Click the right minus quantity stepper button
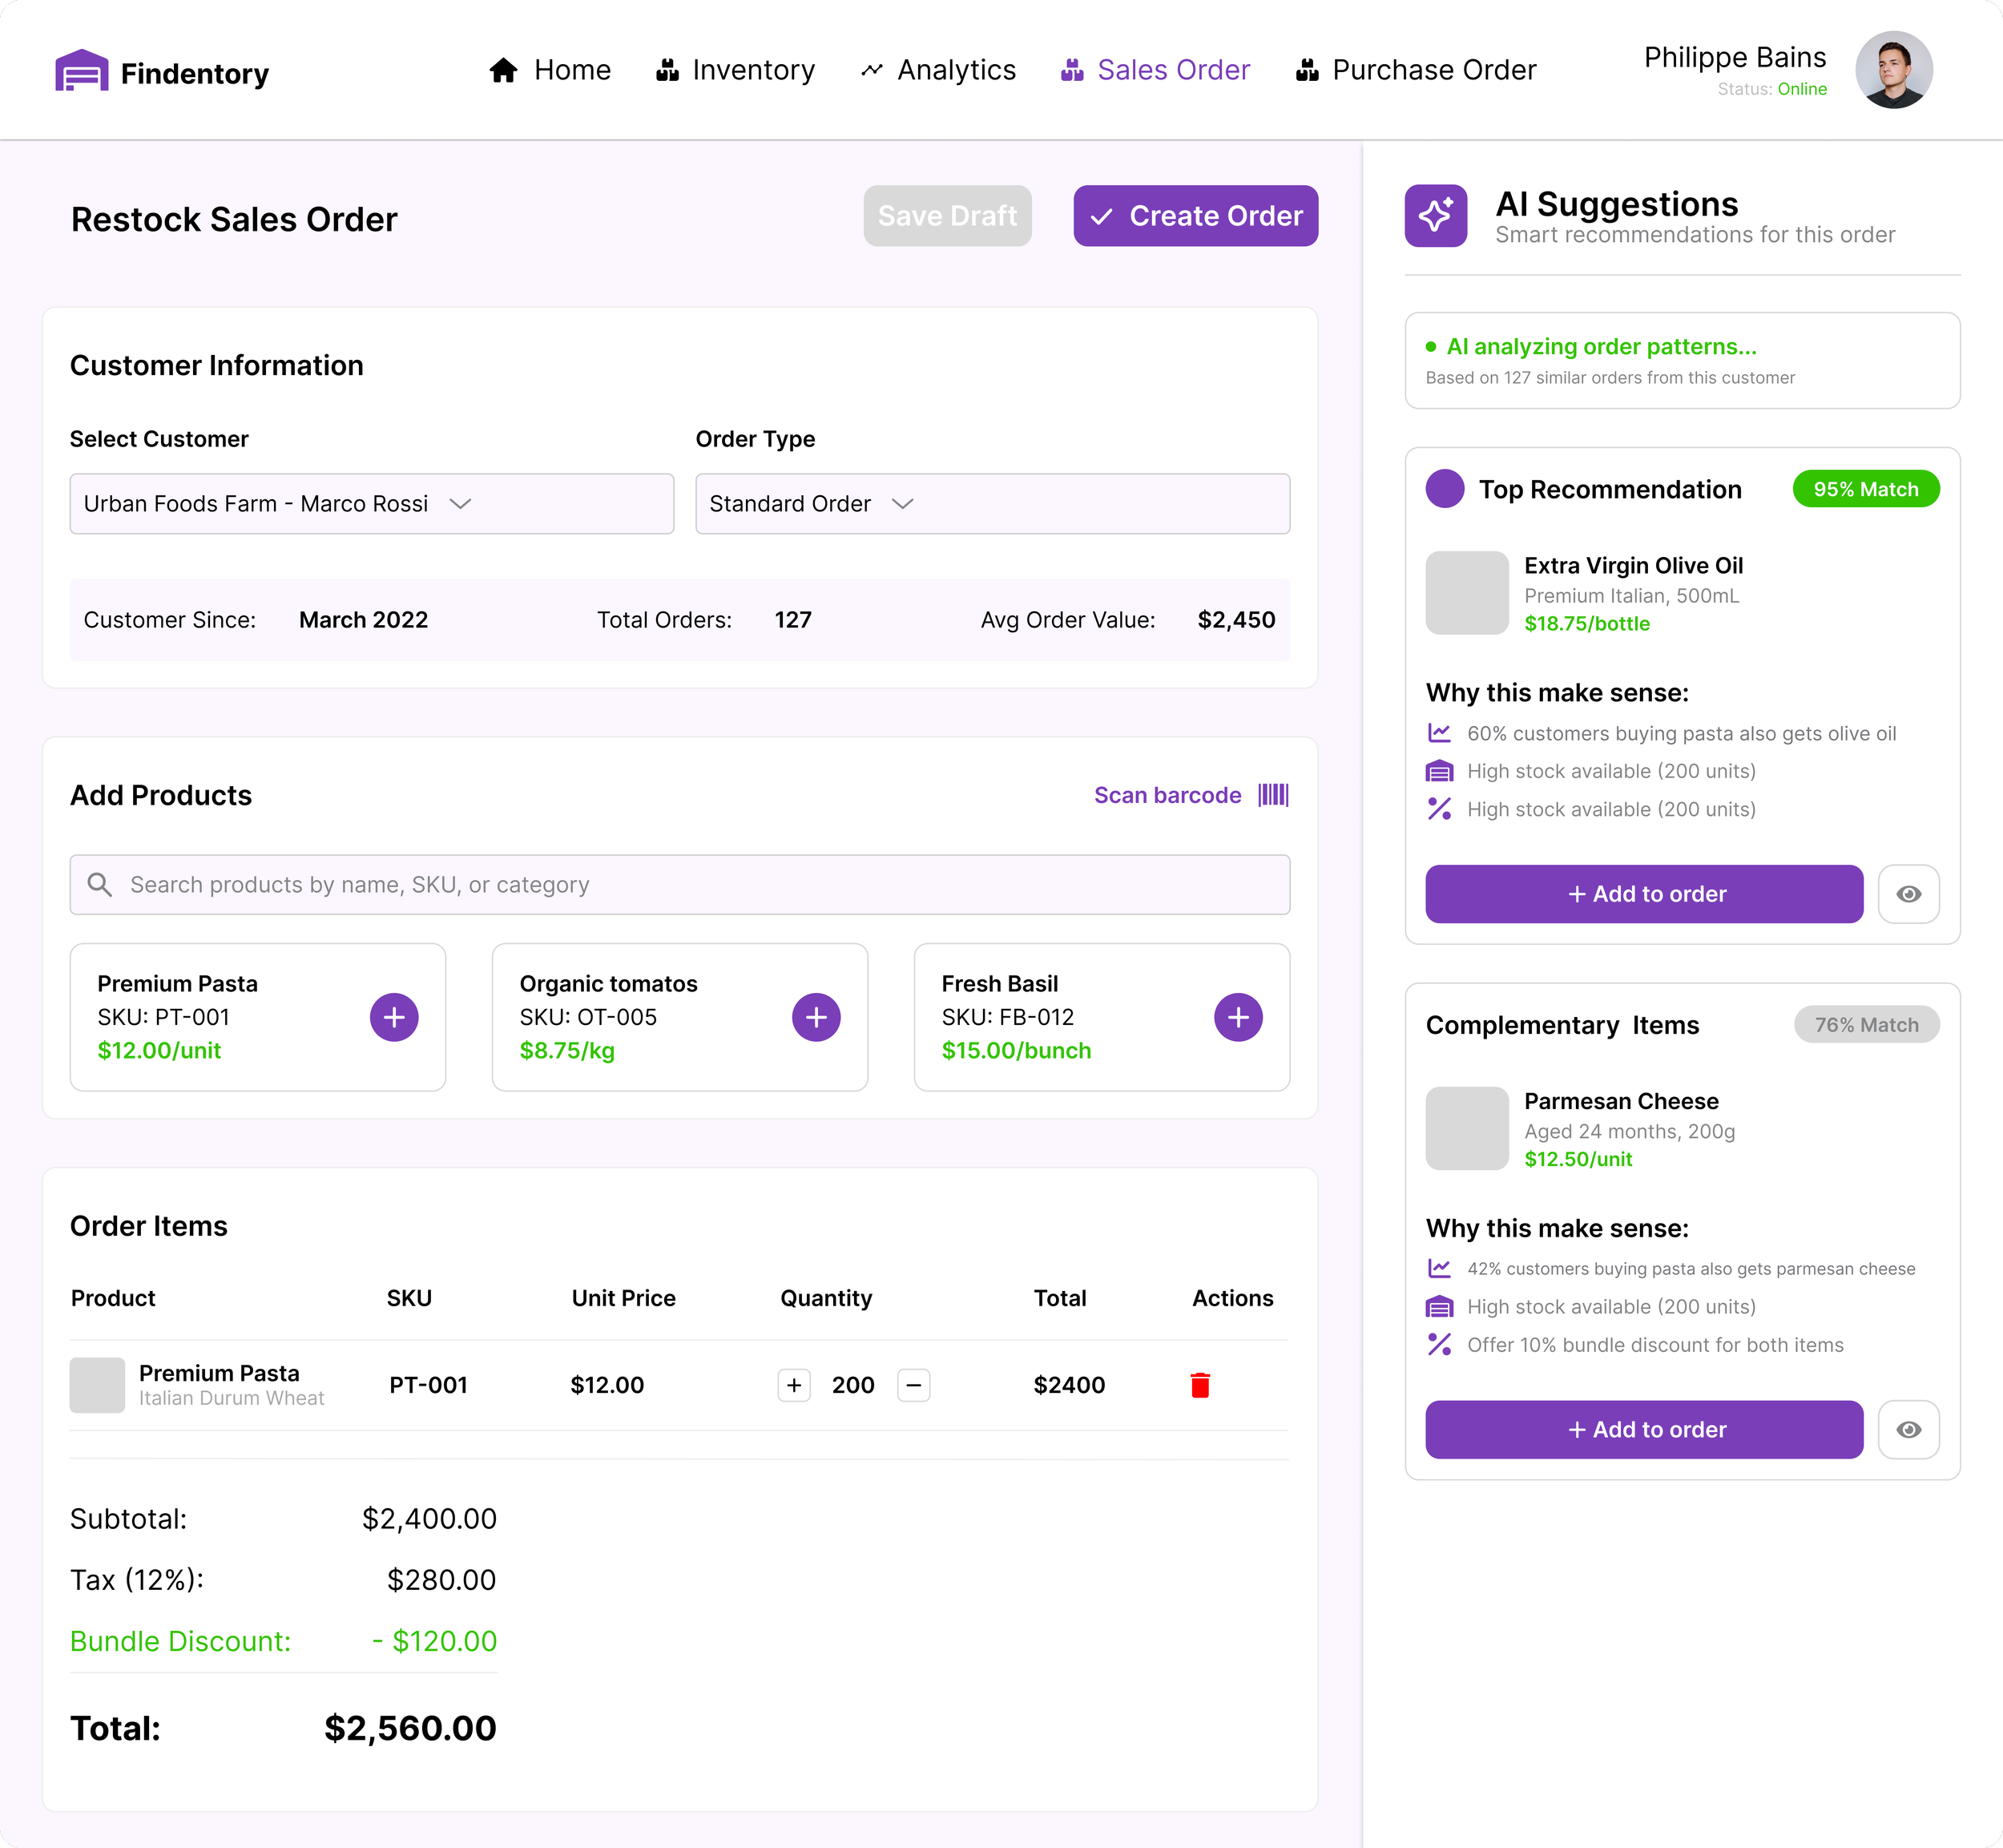2003x1848 pixels. [x=913, y=1385]
